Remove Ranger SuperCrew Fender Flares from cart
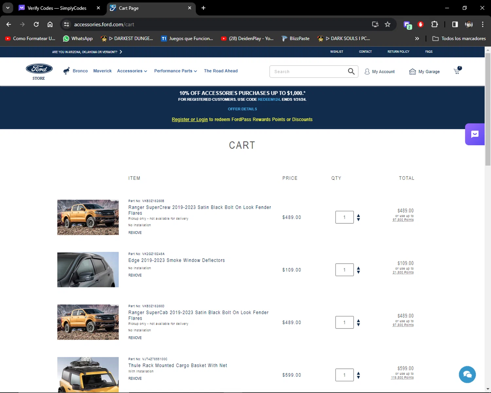The width and height of the screenshot is (491, 393). tap(135, 233)
